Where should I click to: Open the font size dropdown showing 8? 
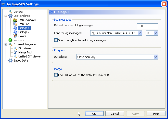[x=156, y=33]
